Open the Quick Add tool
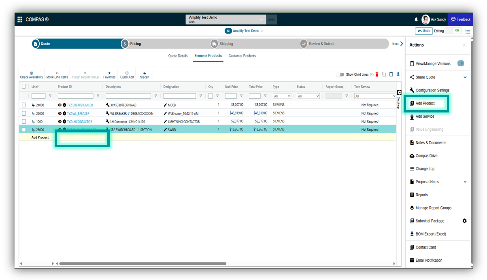487x280 pixels. coord(127,75)
